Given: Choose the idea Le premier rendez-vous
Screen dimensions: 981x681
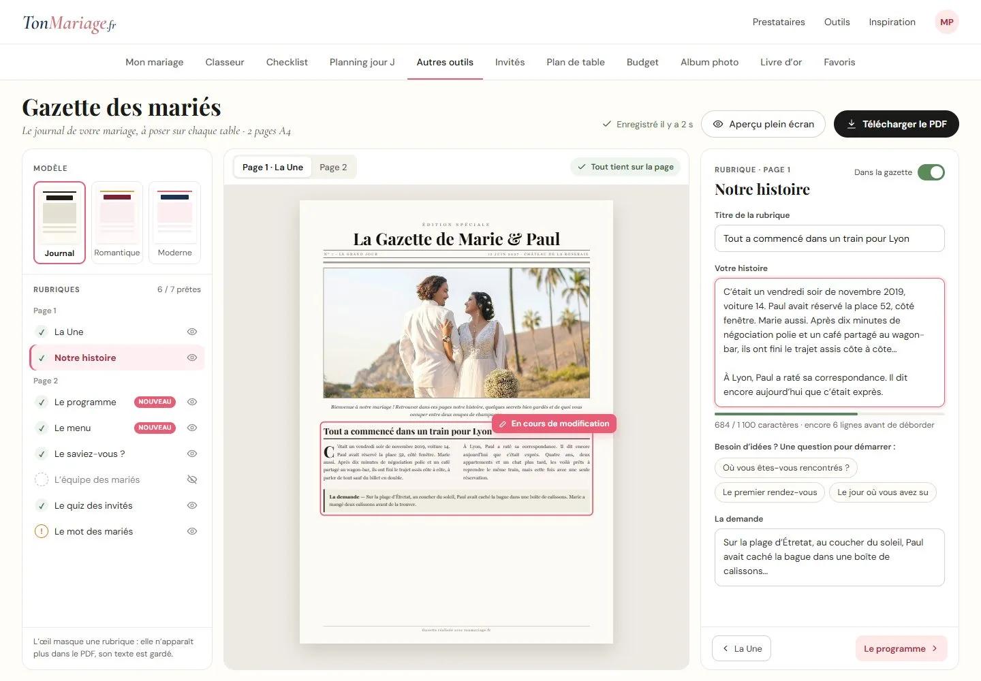Looking at the screenshot, I should pos(770,492).
